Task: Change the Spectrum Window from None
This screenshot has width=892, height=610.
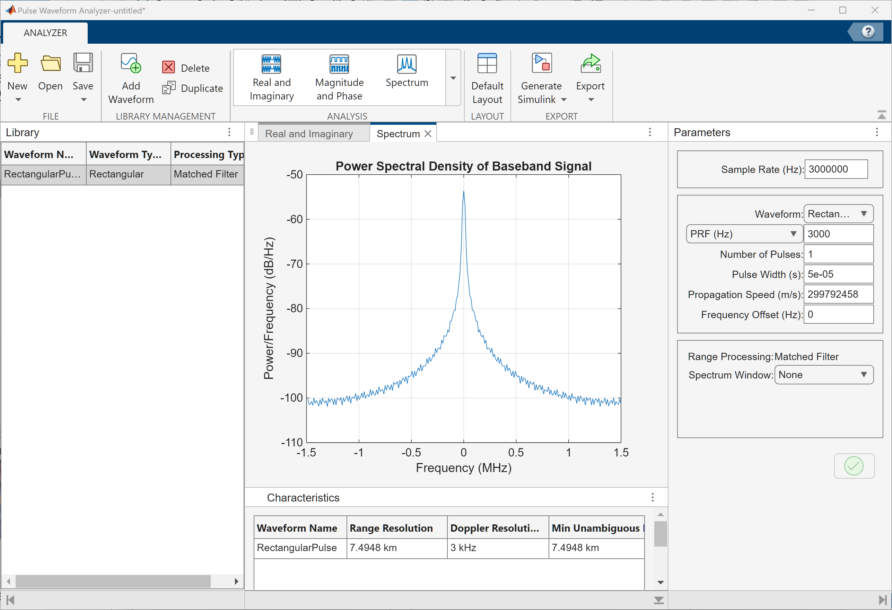Action: [x=824, y=375]
